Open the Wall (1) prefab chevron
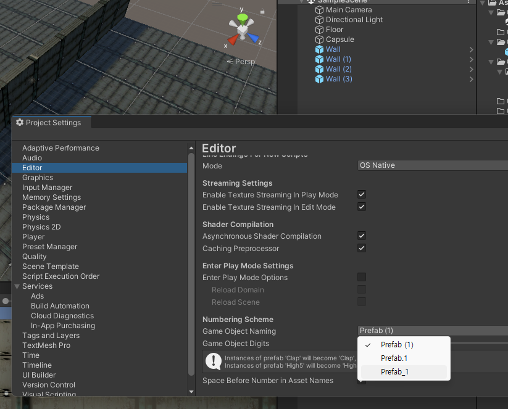The height and width of the screenshot is (409, 508). 471,60
